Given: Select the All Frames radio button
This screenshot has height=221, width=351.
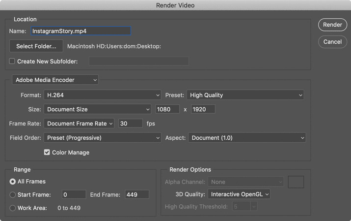Looking at the screenshot, I should coord(13,181).
